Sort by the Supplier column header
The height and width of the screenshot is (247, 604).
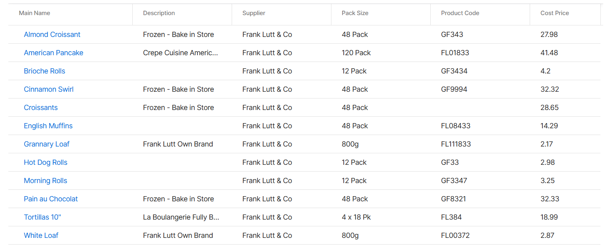coord(254,13)
